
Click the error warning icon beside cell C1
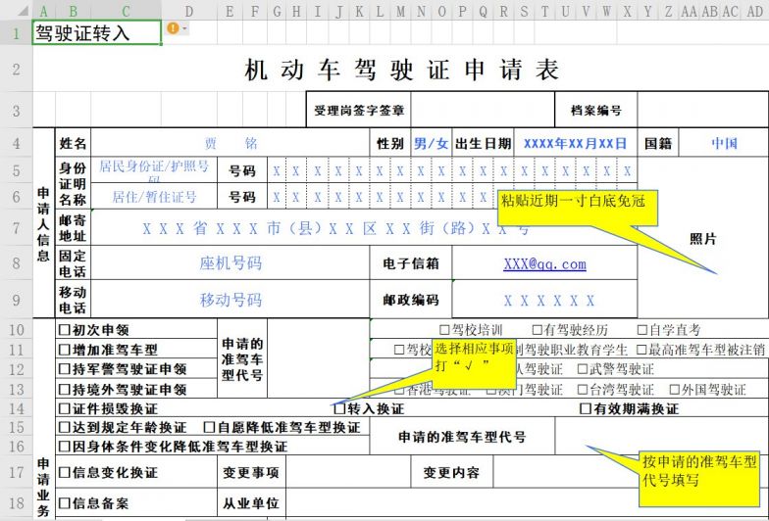pos(173,28)
